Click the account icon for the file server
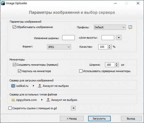Image resolution: width=144 pixels, height=123 pixels. tap(48, 100)
